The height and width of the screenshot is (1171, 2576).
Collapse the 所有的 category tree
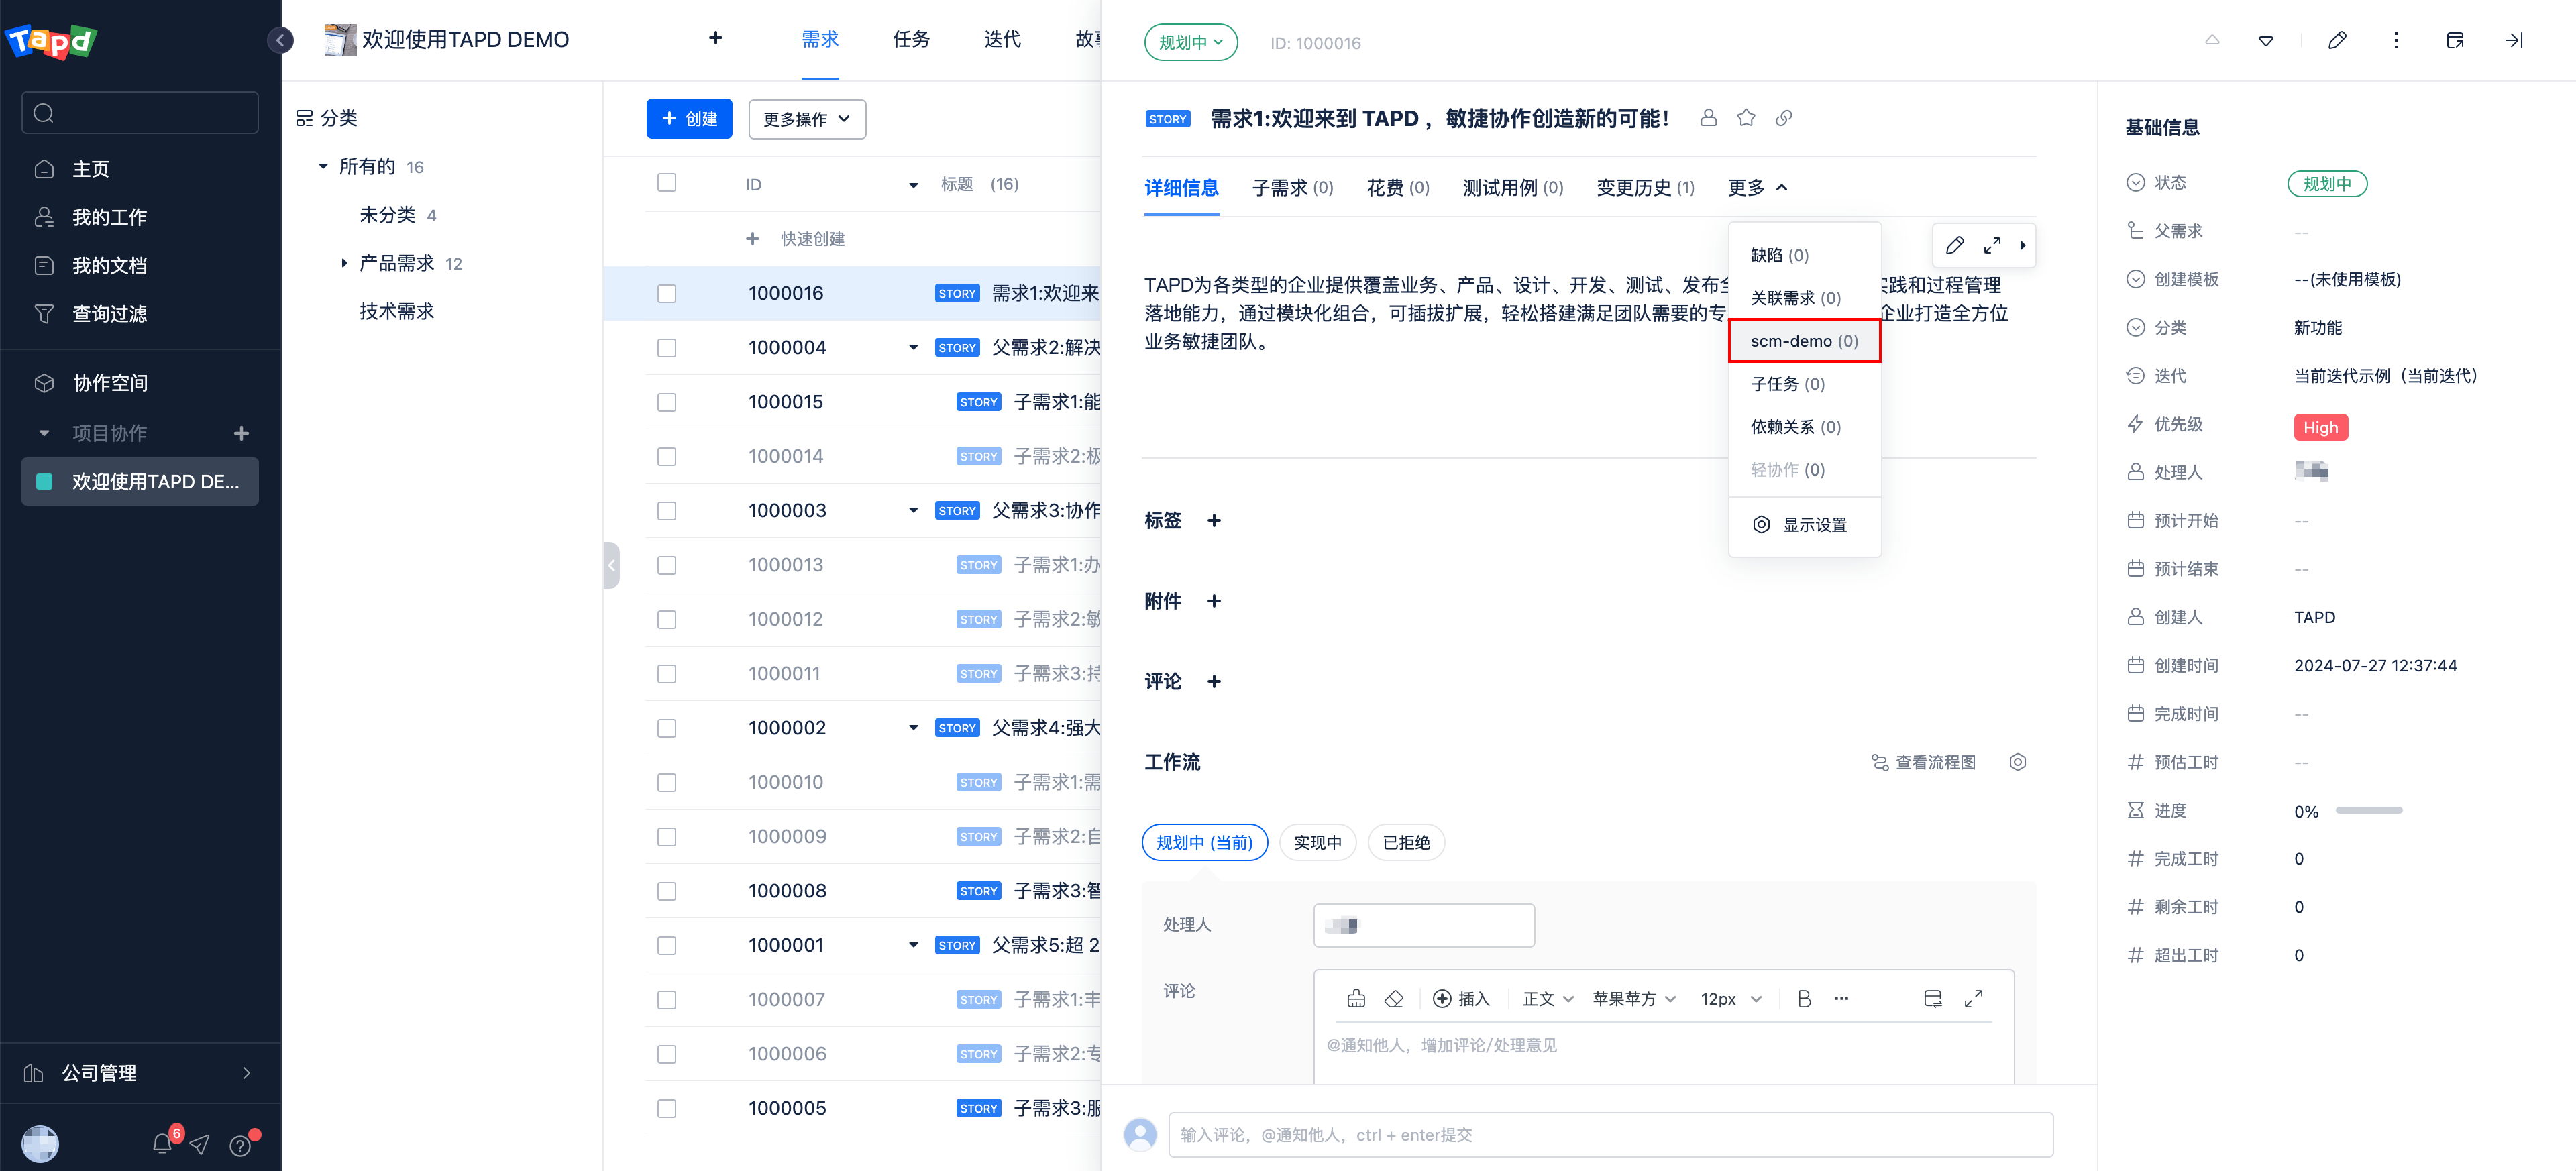pos(323,166)
